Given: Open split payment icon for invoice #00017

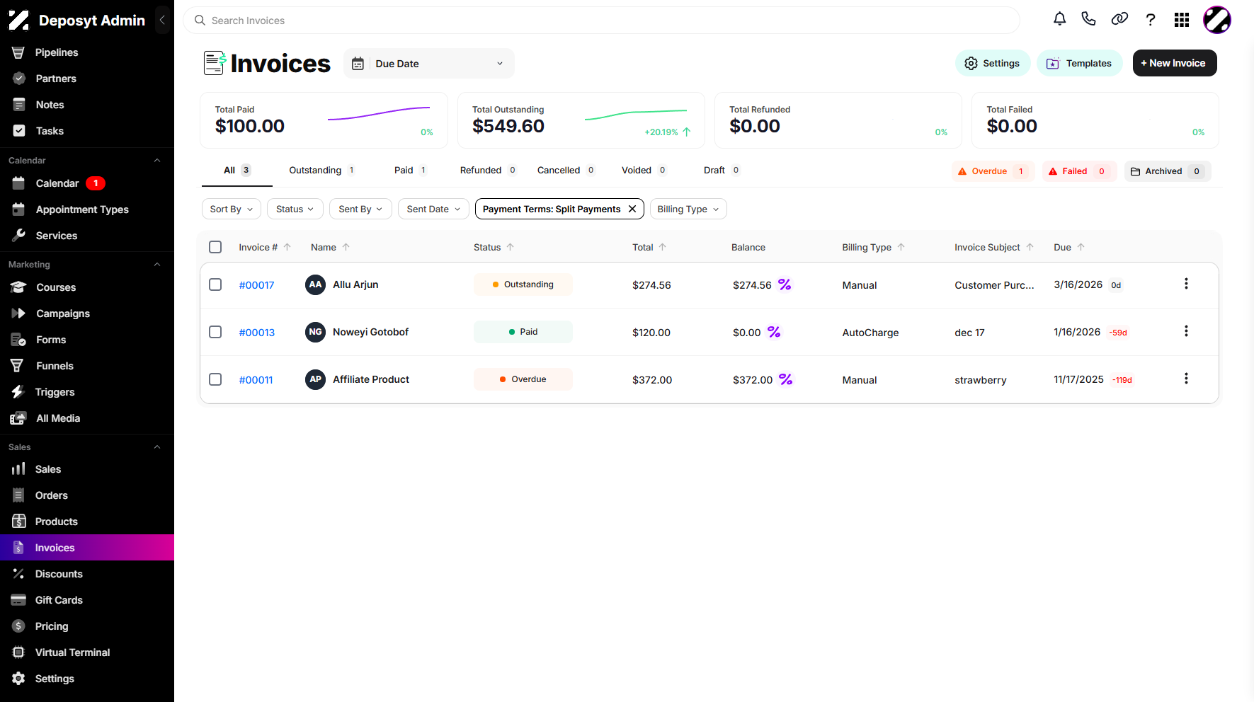Looking at the screenshot, I should point(785,284).
